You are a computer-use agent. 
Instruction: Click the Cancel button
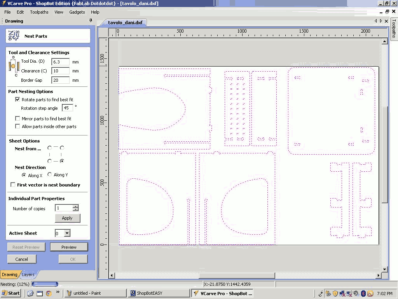coord(22,259)
